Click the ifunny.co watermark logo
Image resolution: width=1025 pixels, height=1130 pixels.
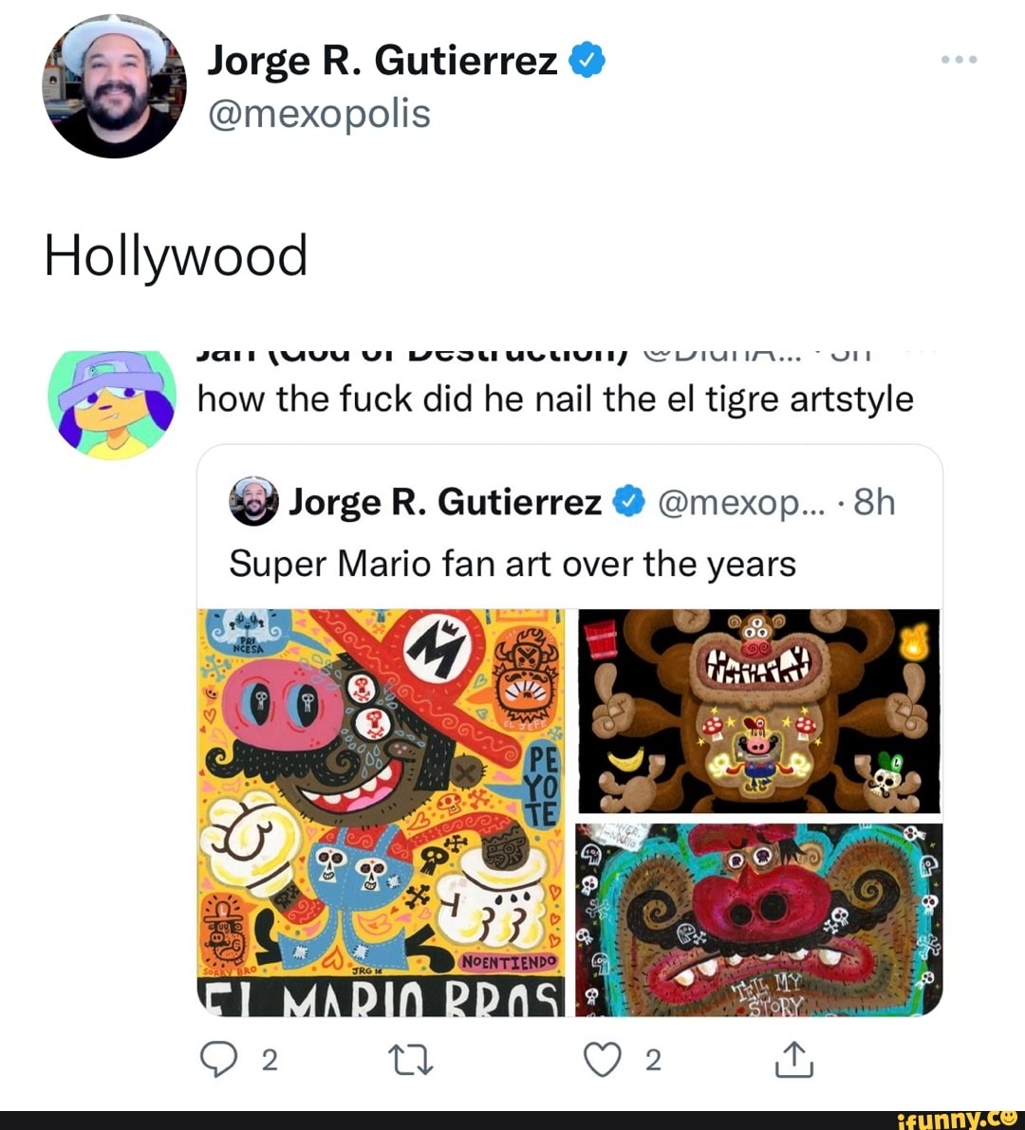tap(960, 1117)
